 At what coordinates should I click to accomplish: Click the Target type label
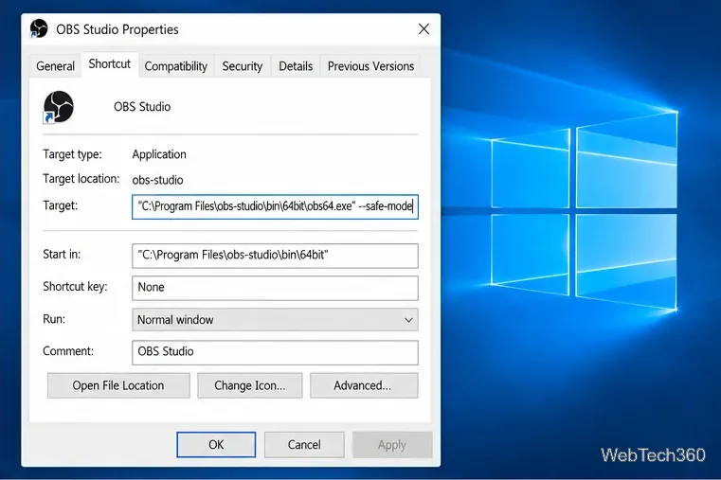(x=72, y=154)
